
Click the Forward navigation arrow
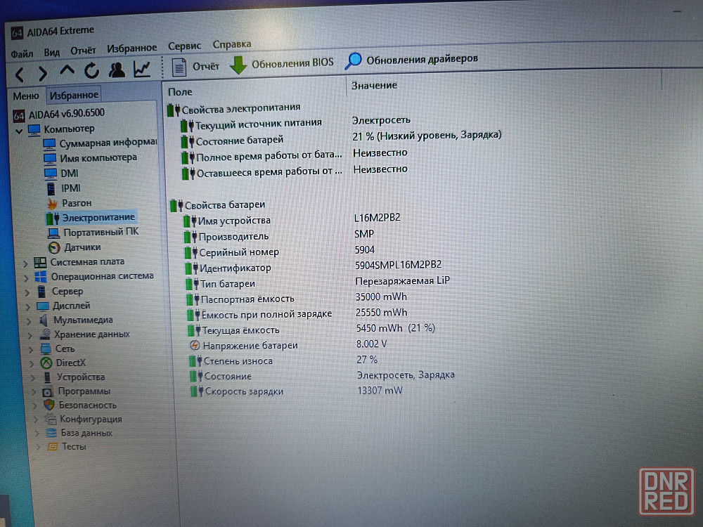click(43, 73)
